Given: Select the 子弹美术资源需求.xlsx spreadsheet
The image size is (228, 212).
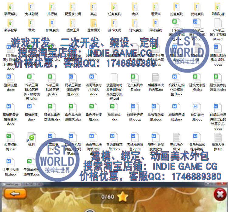Looking at the screenshot, I should [31, 167].
